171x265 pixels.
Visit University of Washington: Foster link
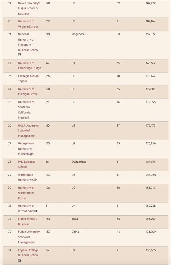(26, 193)
